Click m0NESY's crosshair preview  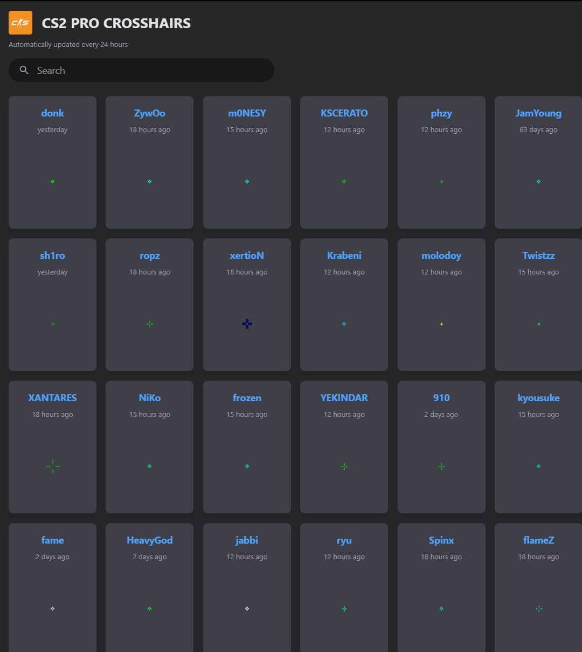click(247, 182)
